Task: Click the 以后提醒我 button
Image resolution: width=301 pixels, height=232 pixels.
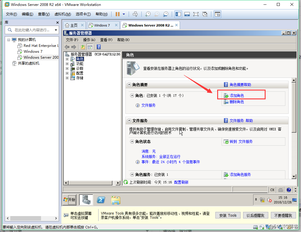Action: [x=256, y=215]
